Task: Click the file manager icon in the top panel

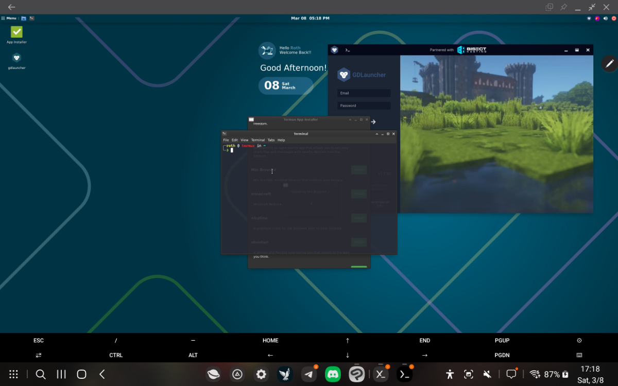Action: 24,18
